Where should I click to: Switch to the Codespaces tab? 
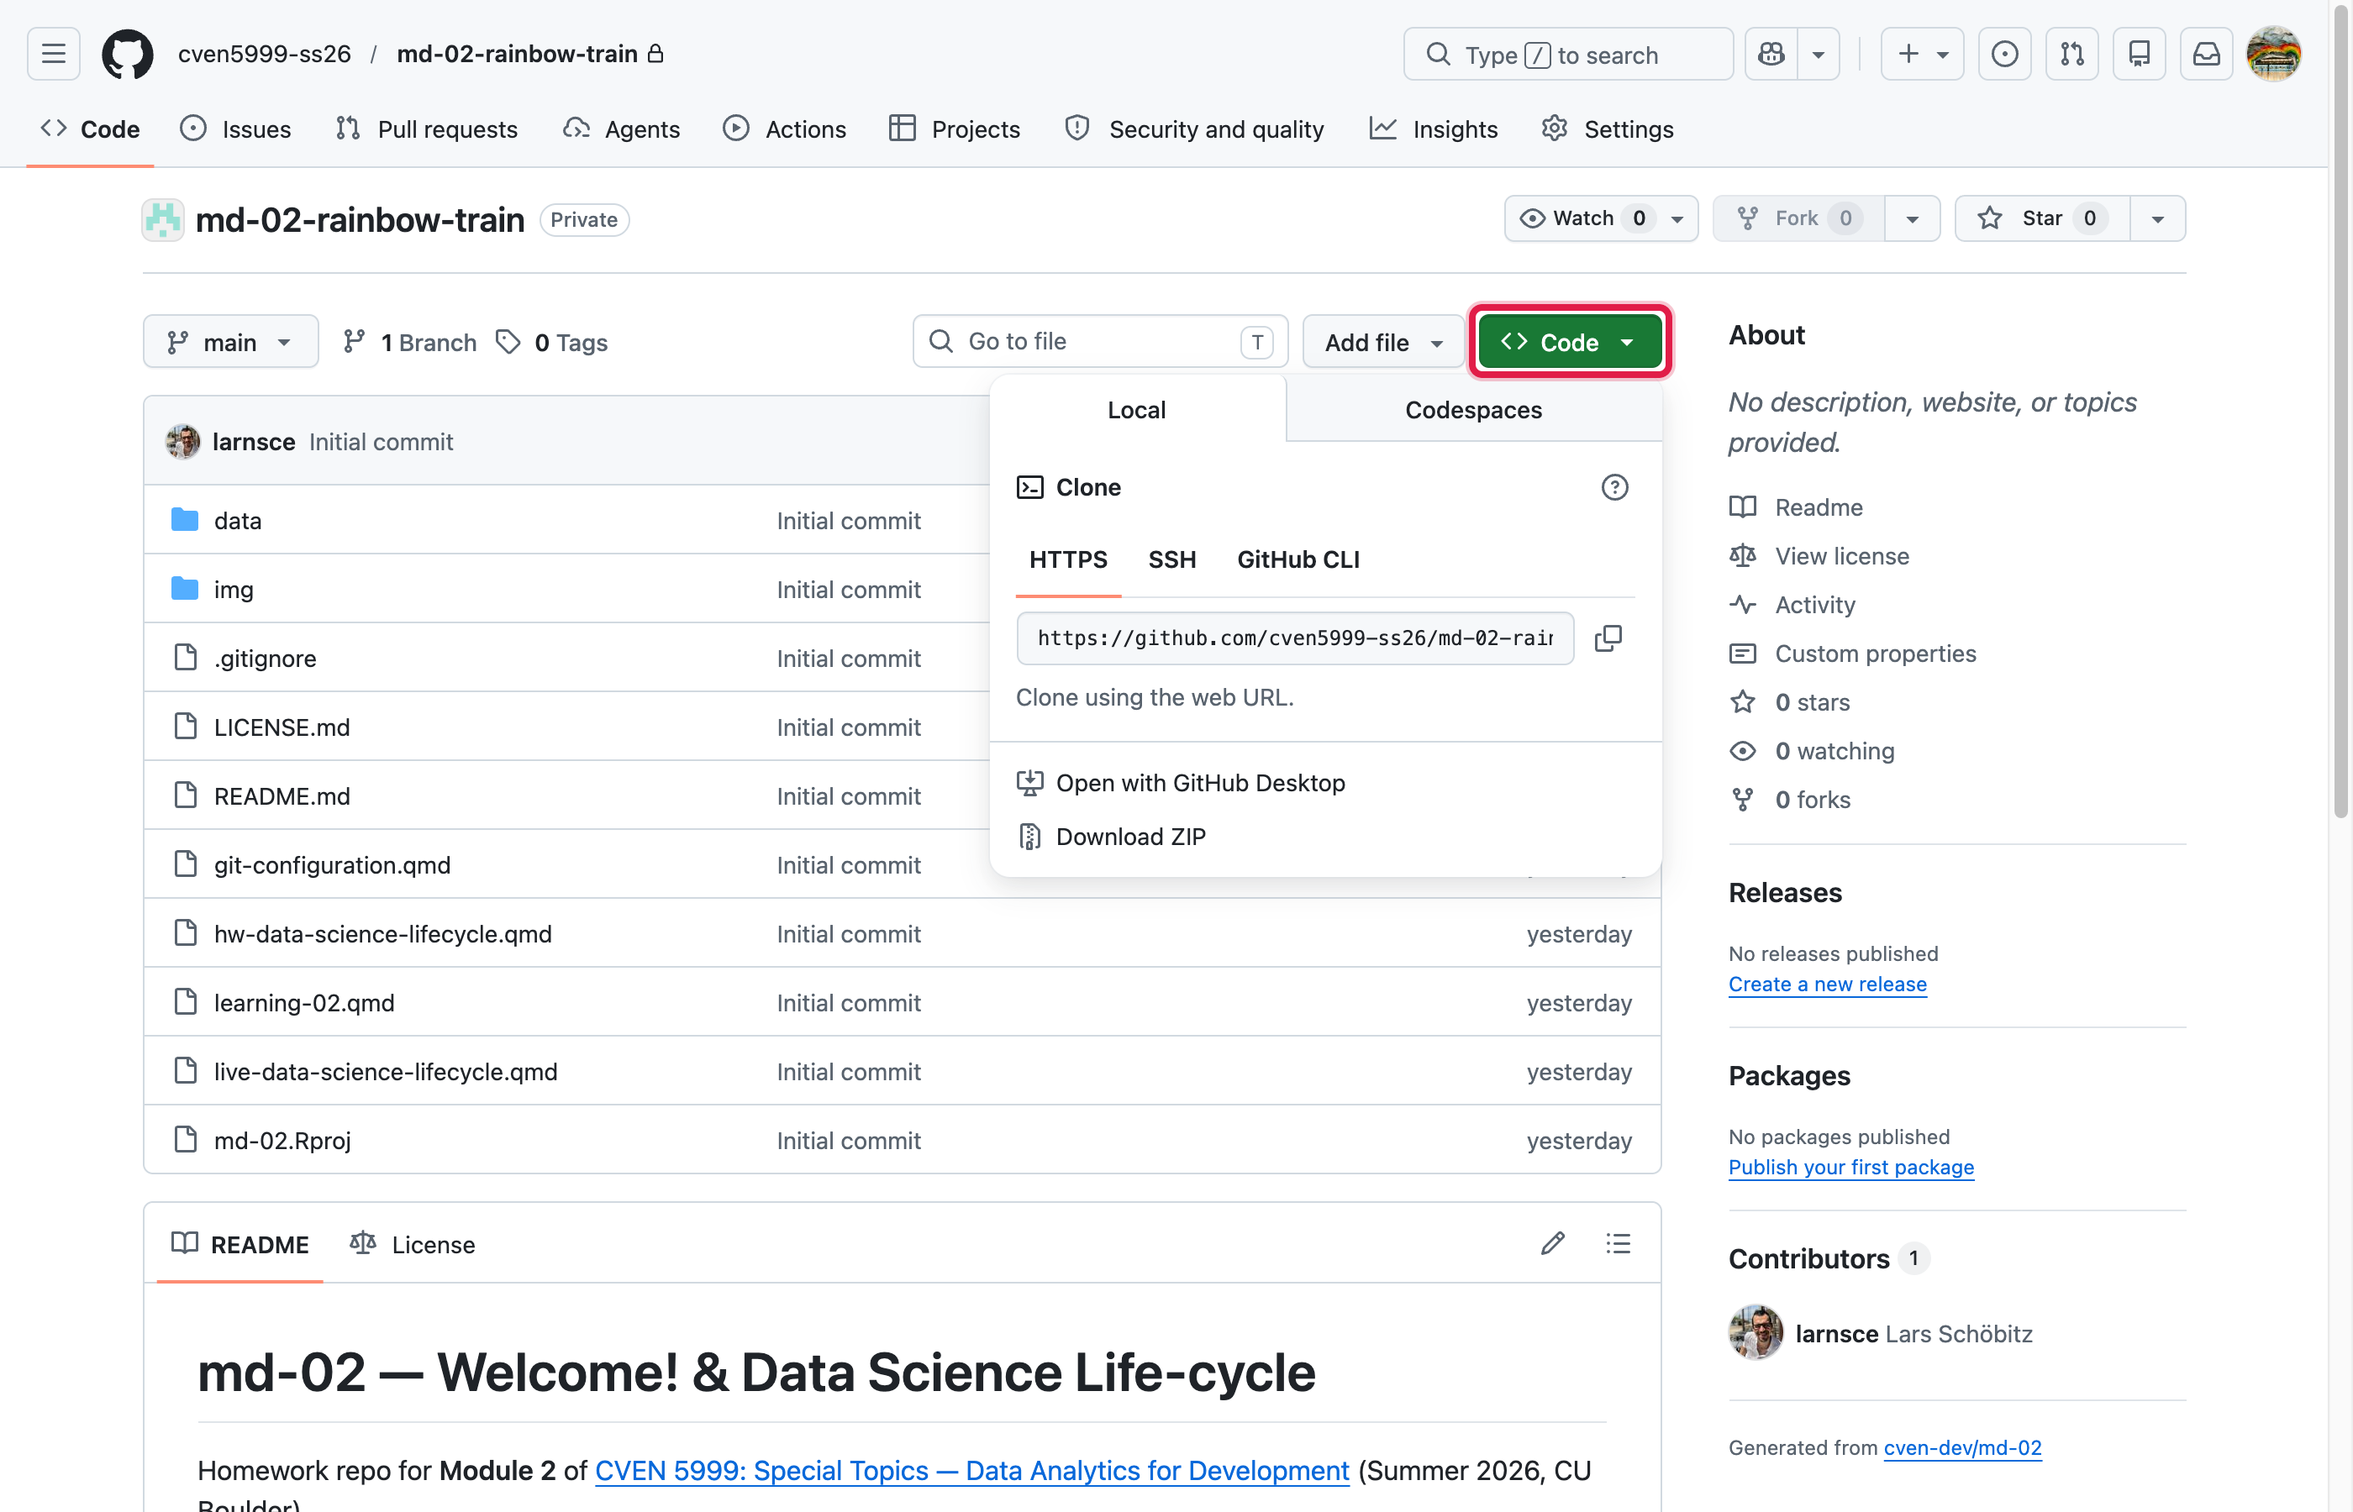tap(1473, 409)
